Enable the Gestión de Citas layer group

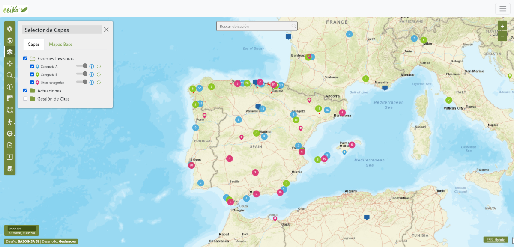click(x=25, y=99)
